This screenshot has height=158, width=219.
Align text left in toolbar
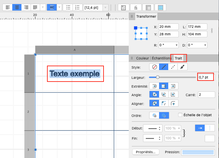click(x=8, y=7)
